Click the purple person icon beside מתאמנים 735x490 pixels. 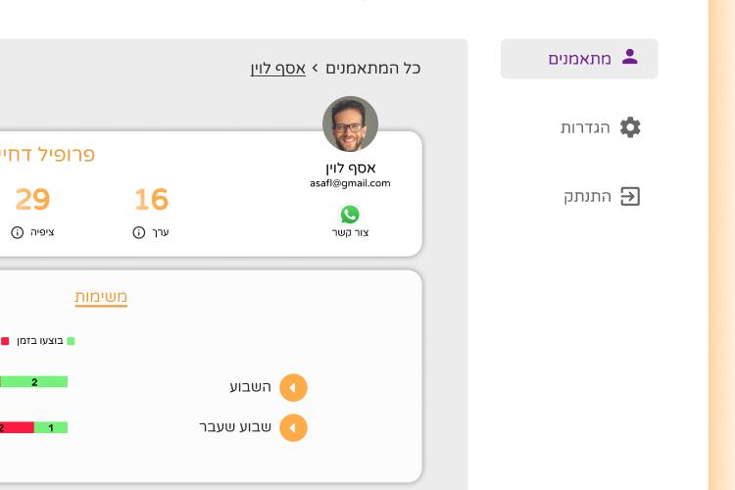(629, 57)
